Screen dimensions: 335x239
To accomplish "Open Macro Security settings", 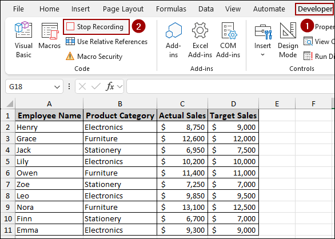I will click(94, 57).
